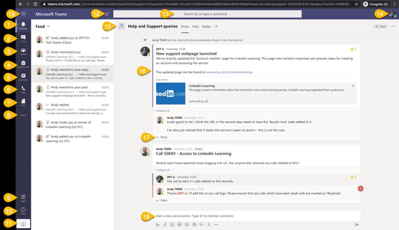Click the Incognito (2) profile button
The height and width of the screenshot is (230, 399).
pyautogui.click(x=376, y=4)
